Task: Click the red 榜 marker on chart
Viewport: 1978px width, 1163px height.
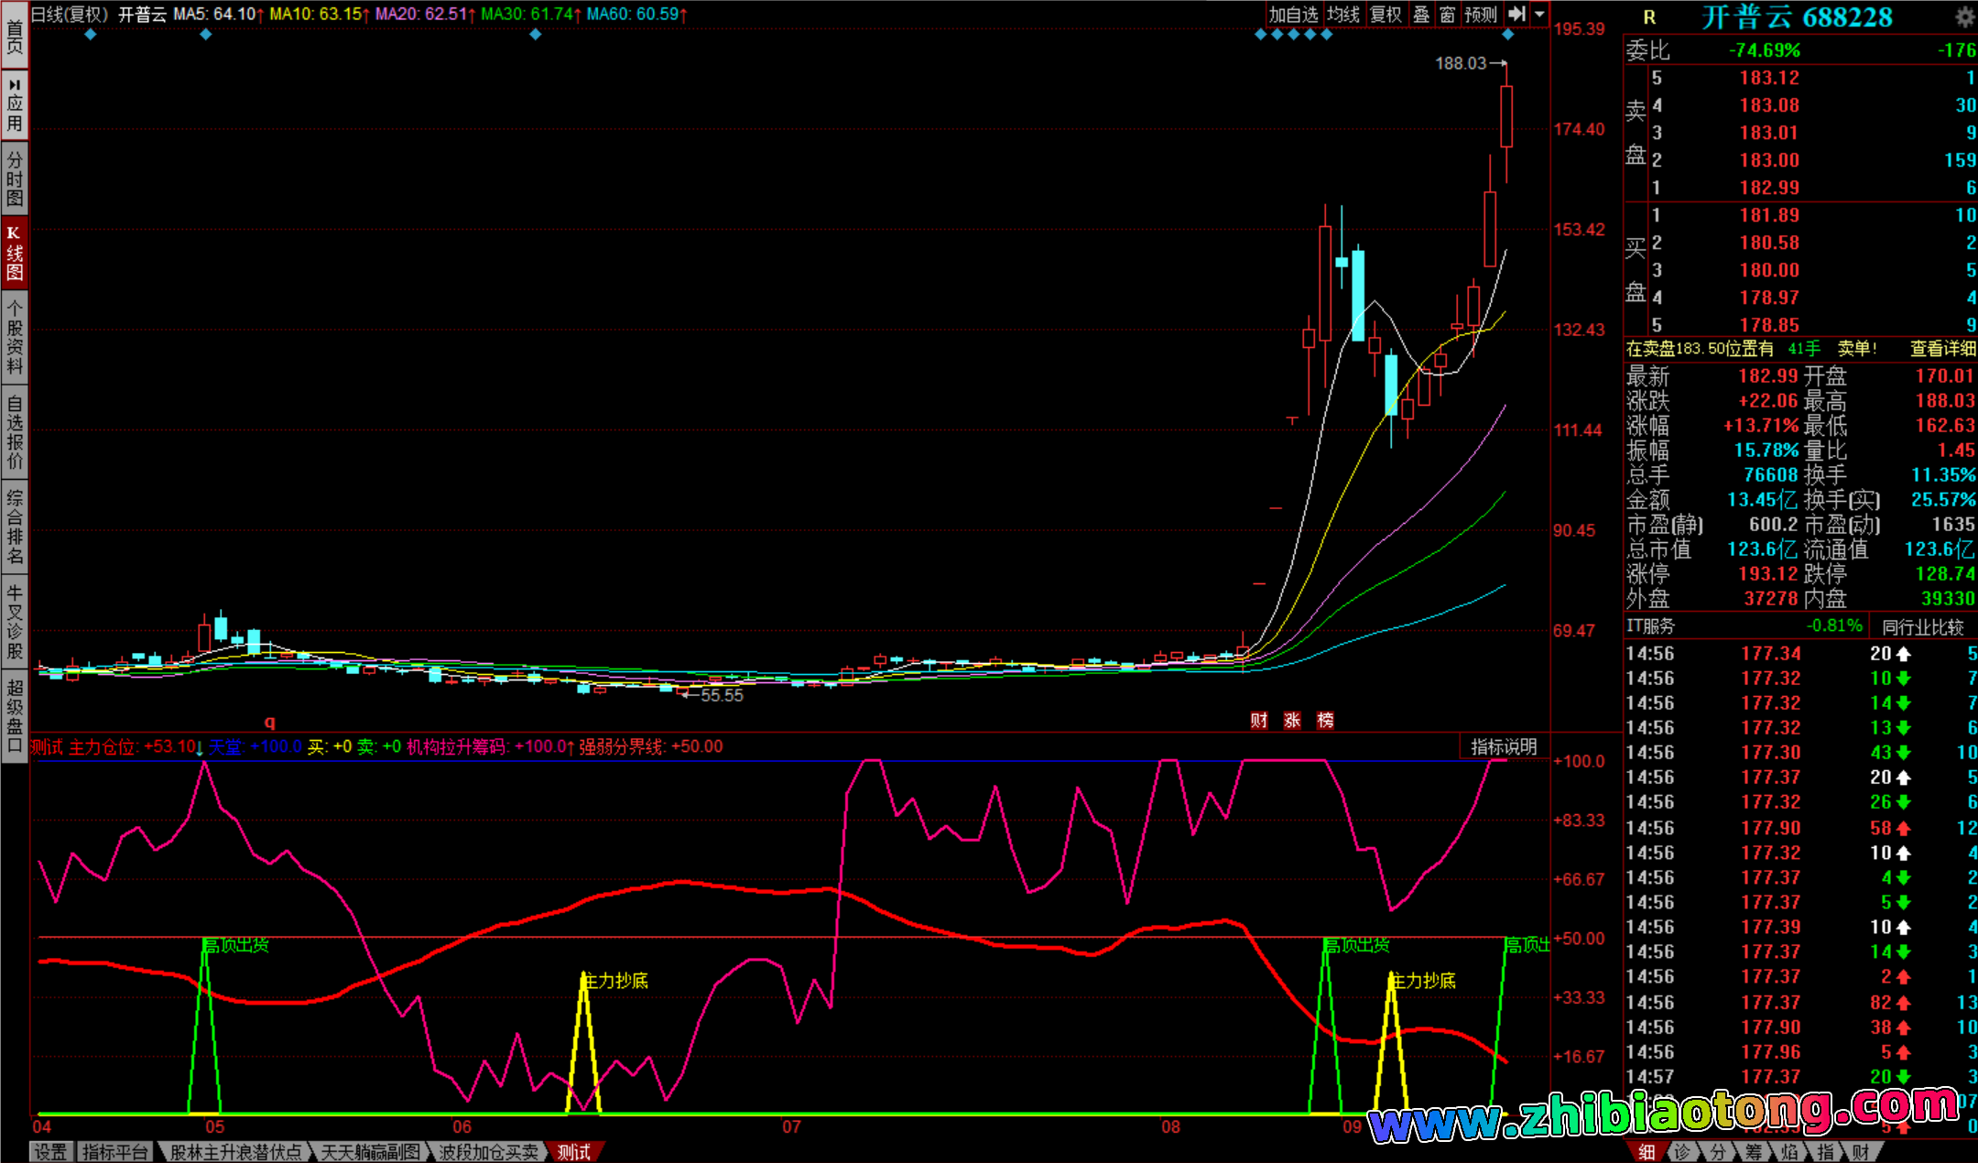Action: point(1325,720)
